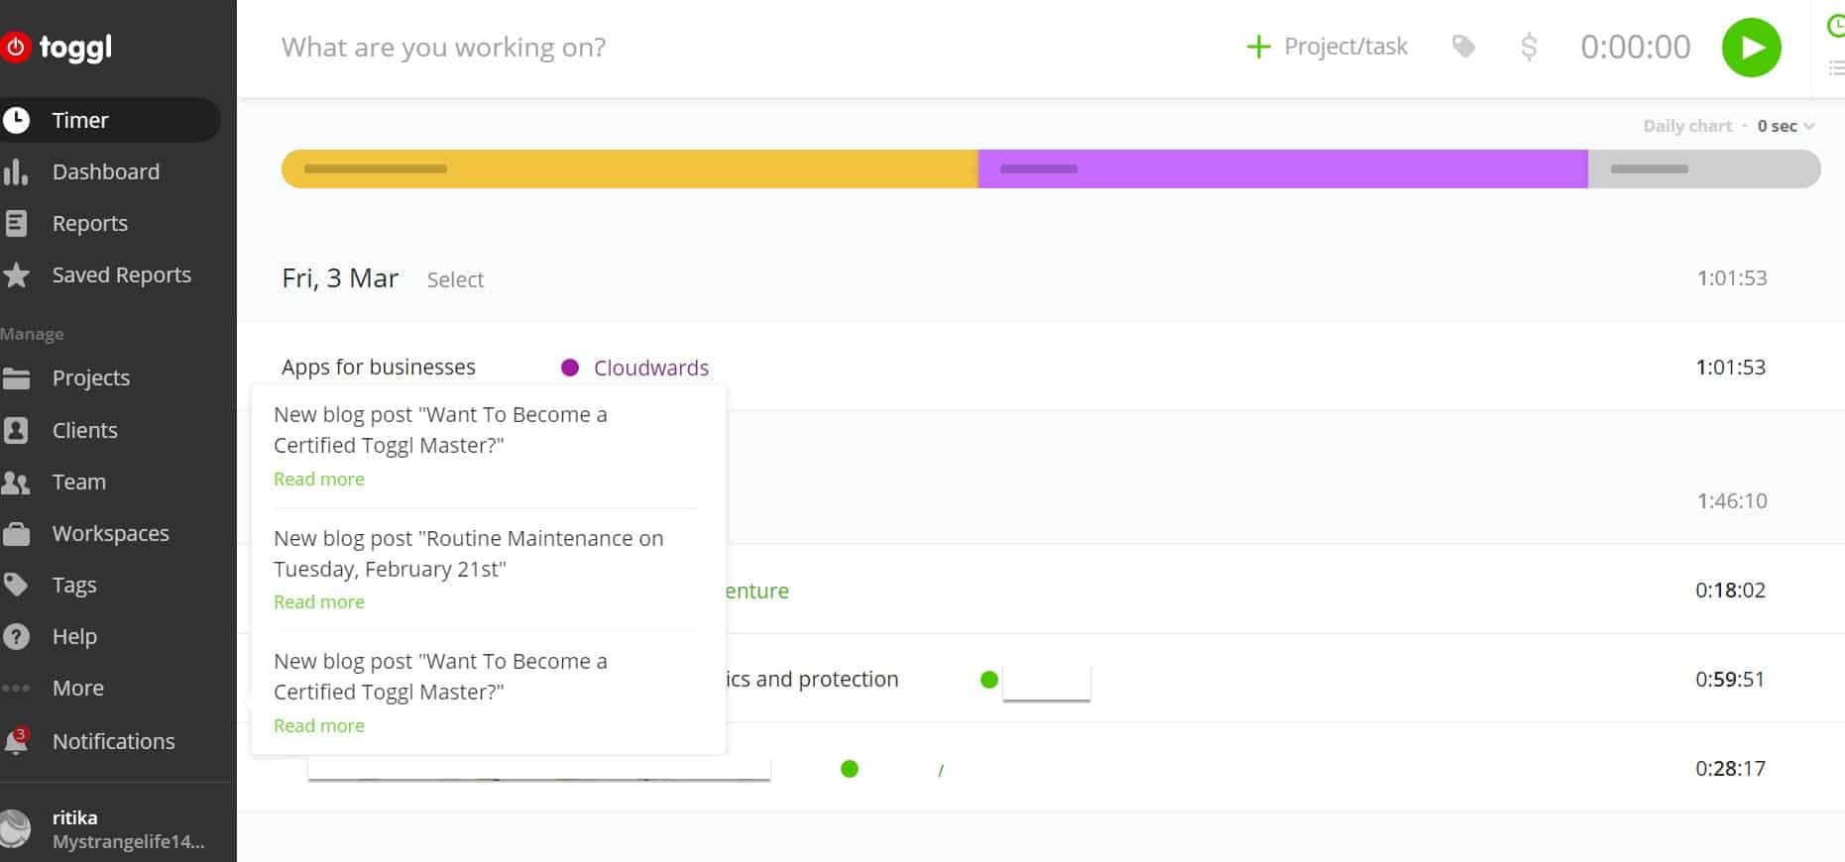Click the Notifications bell icon
Viewport: 1845px width, 862px height.
coord(16,741)
